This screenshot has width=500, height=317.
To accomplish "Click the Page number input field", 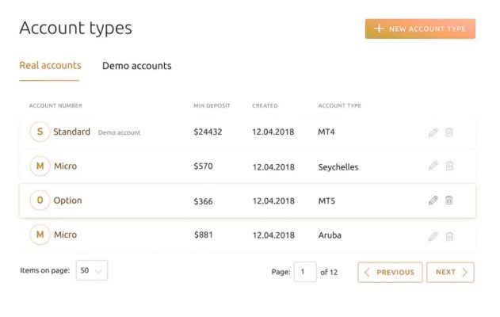I will click(x=305, y=273).
